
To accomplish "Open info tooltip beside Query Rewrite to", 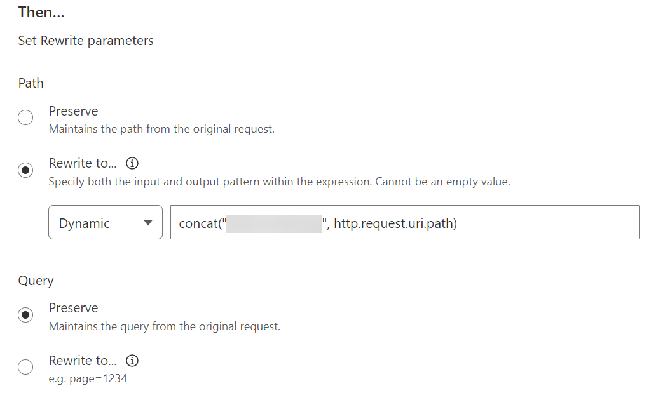I will pos(132,361).
